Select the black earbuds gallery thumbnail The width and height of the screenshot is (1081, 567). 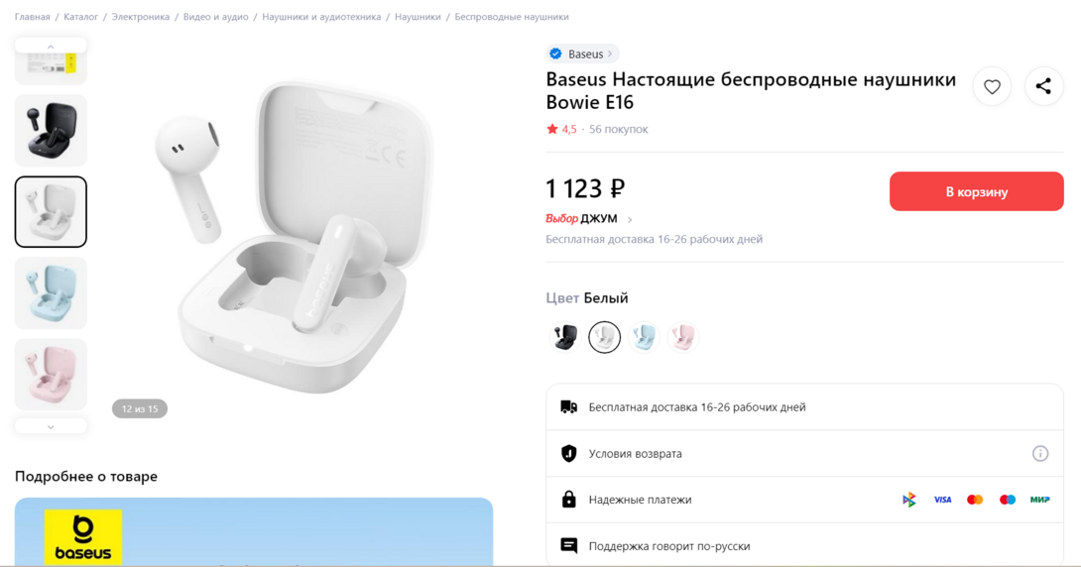tap(51, 131)
